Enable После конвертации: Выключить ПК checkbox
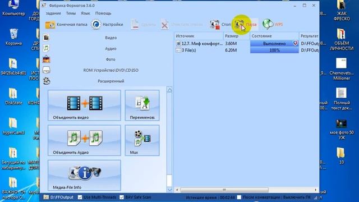This screenshot has width=359, height=202. click(240, 197)
